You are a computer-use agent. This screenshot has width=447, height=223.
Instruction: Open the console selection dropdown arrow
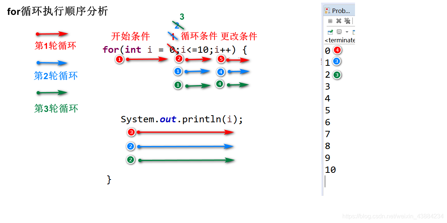point(347,32)
